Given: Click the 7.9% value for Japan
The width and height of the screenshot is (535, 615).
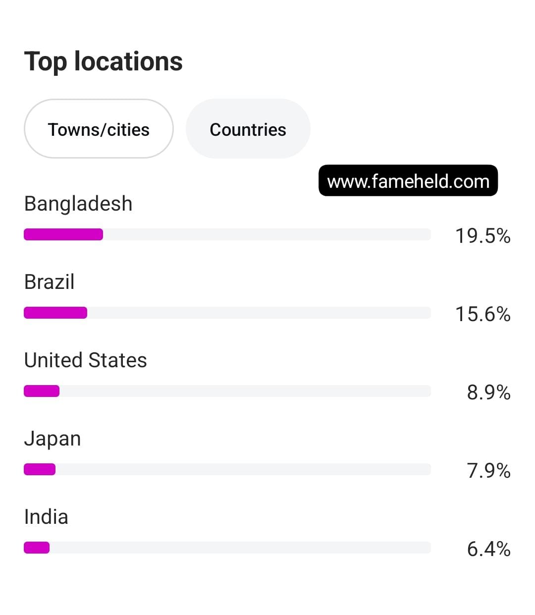Looking at the screenshot, I should [x=489, y=471].
